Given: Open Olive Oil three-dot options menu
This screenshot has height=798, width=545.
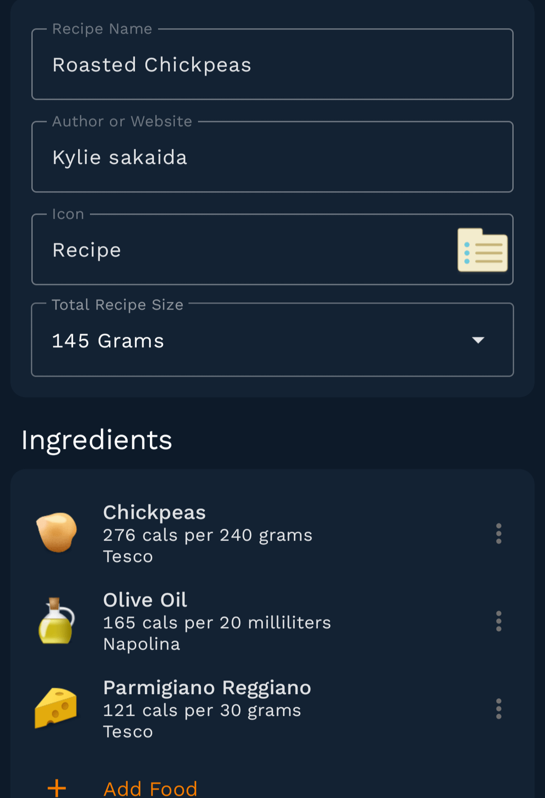Looking at the screenshot, I should point(499,621).
